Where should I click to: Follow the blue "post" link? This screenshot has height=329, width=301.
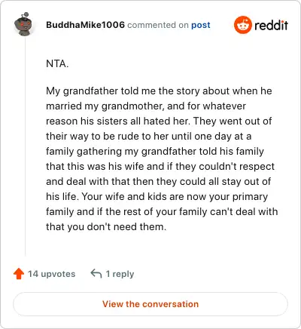click(x=201, y=25)
